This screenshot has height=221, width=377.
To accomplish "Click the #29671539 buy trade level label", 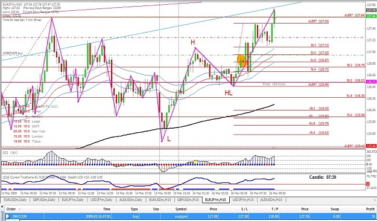I will [x=13, y=53].
